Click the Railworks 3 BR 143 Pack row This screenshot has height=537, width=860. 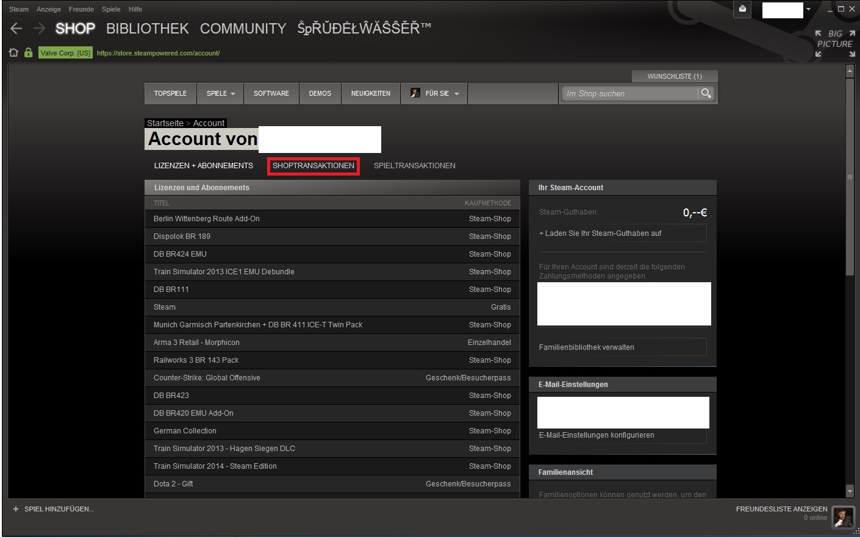coord(332,360)
